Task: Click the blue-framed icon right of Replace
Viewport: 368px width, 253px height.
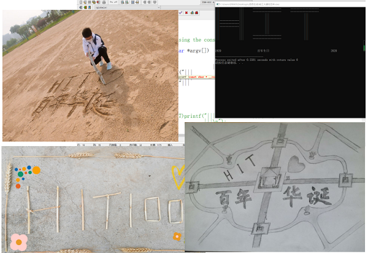Action: (x=133, y=2)
